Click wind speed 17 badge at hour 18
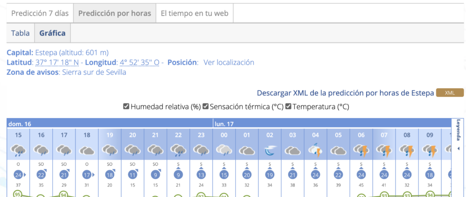The width and height of the screenshot is (466, 197). pos(87,175)
